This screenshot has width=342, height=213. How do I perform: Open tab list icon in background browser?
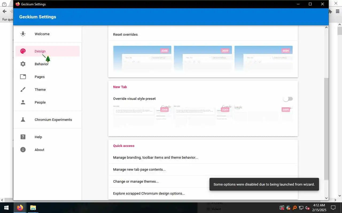4,4
